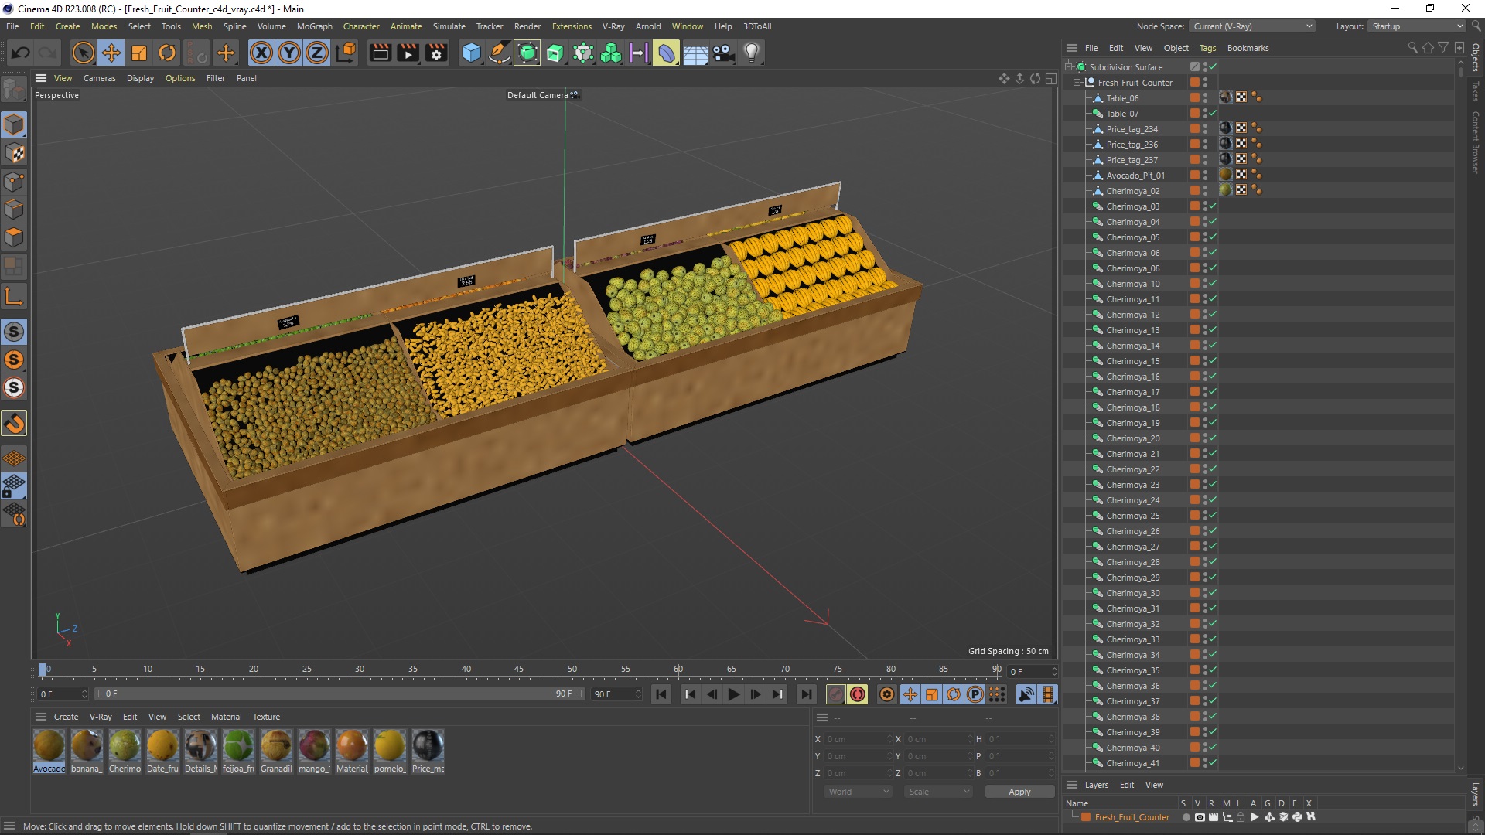Add a Light object bulb icon
This screenshot has height=835, width=1485.
(751, 53)
